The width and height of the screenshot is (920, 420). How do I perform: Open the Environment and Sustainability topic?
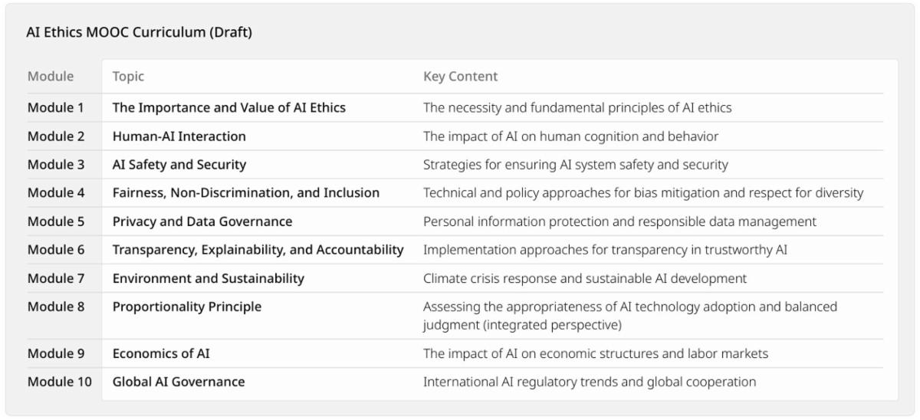pyautogui.click(x=209, y=278)
